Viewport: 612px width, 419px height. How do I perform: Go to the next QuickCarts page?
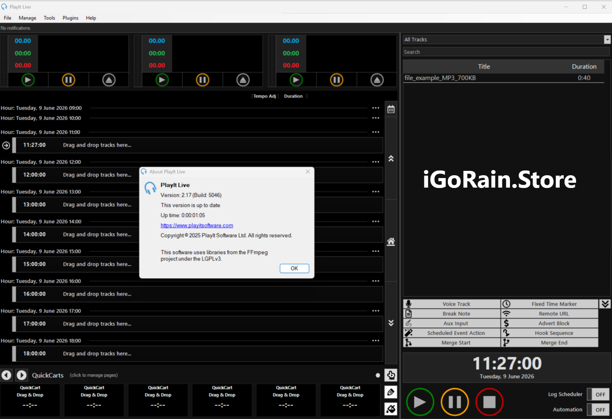coord(22,375)
